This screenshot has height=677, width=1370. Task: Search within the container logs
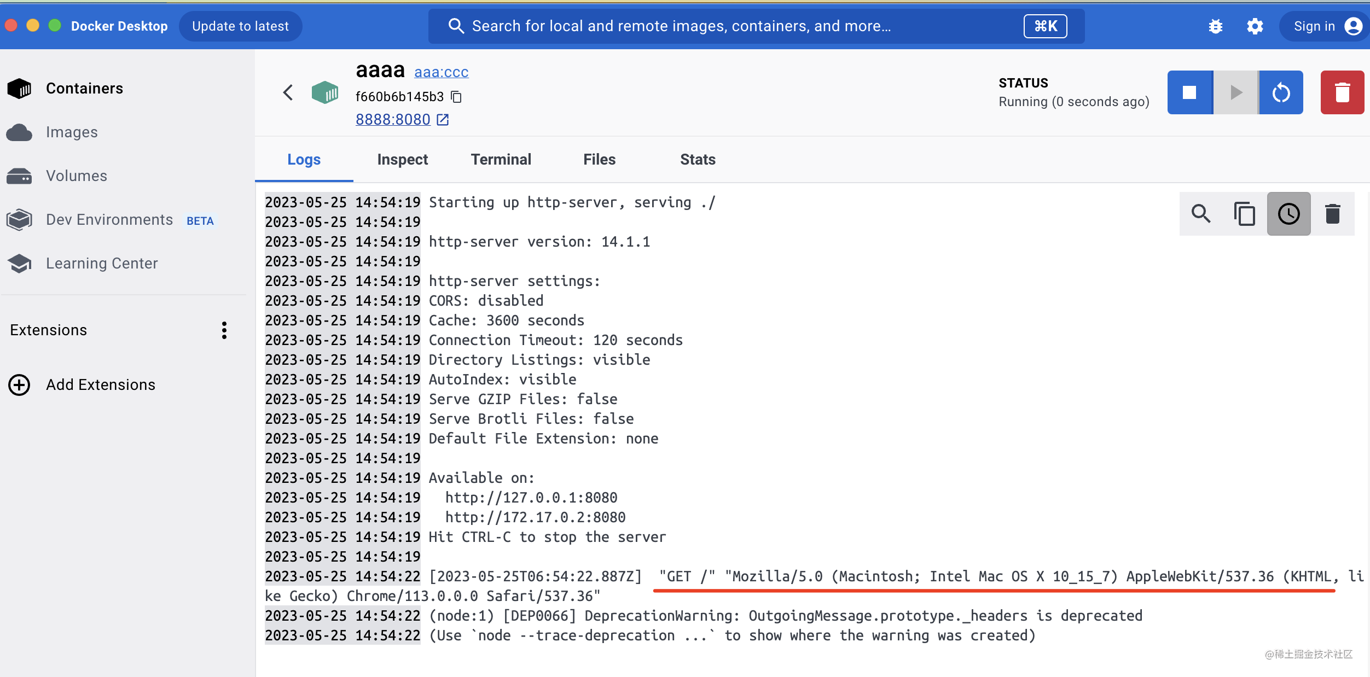click(x=1201, y=214)
